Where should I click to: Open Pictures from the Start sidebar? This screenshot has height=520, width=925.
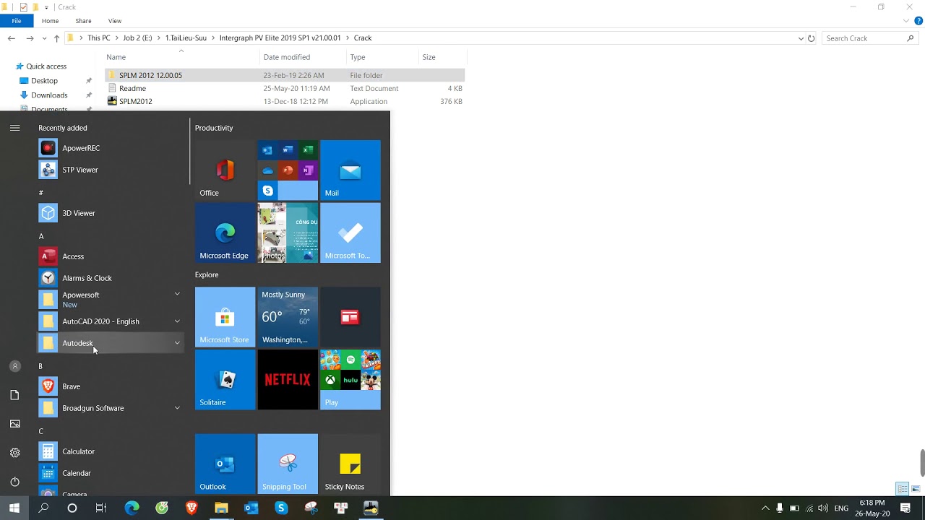click(14, 424)
